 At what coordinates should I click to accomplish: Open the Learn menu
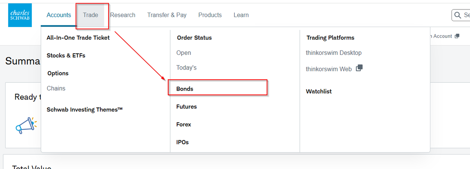[241, 15]
